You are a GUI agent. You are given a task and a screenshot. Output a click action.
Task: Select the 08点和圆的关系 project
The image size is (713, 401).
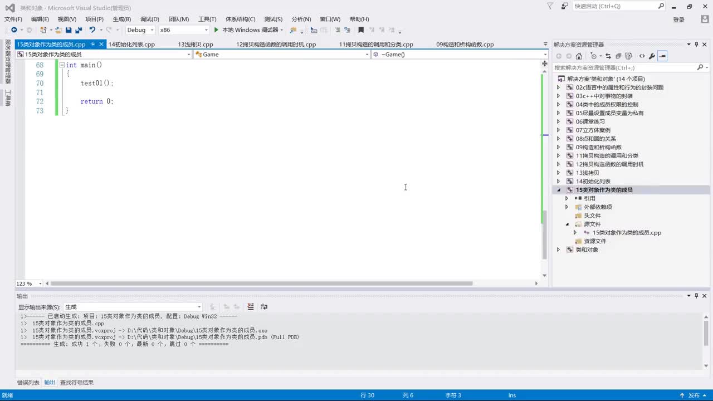pos(595,139)
